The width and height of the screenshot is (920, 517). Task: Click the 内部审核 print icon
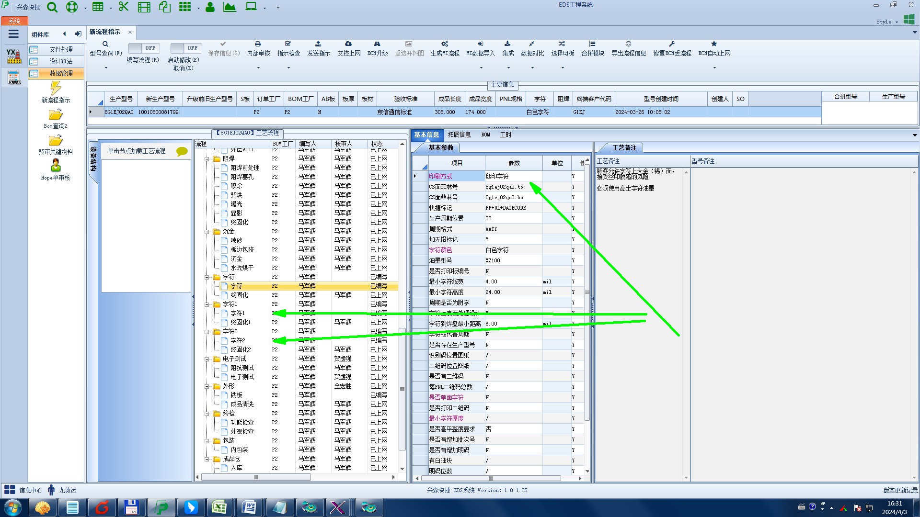[258, 44]
